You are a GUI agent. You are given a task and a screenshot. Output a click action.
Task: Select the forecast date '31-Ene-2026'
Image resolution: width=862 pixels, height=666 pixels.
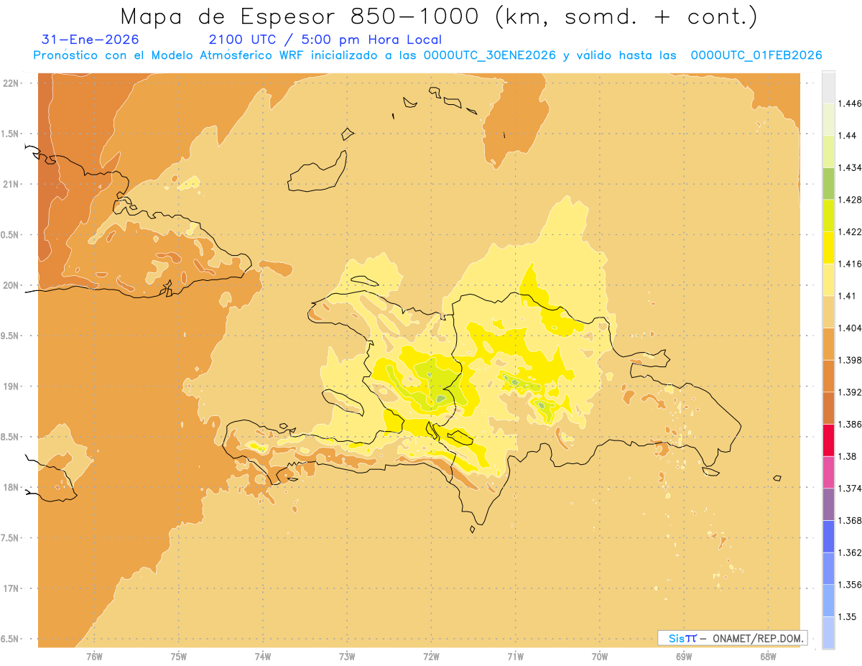(91, 40)
